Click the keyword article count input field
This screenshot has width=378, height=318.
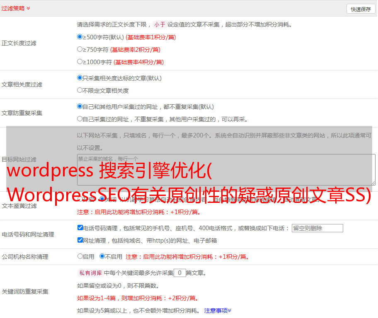tap(179, 273)
